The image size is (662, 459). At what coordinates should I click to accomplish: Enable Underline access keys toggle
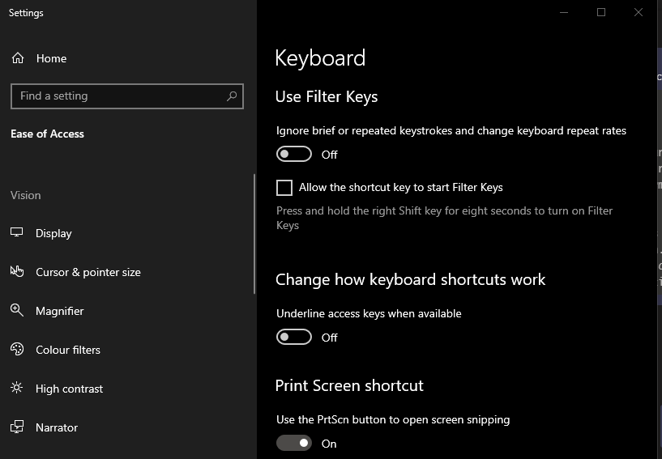coord(294,337)
